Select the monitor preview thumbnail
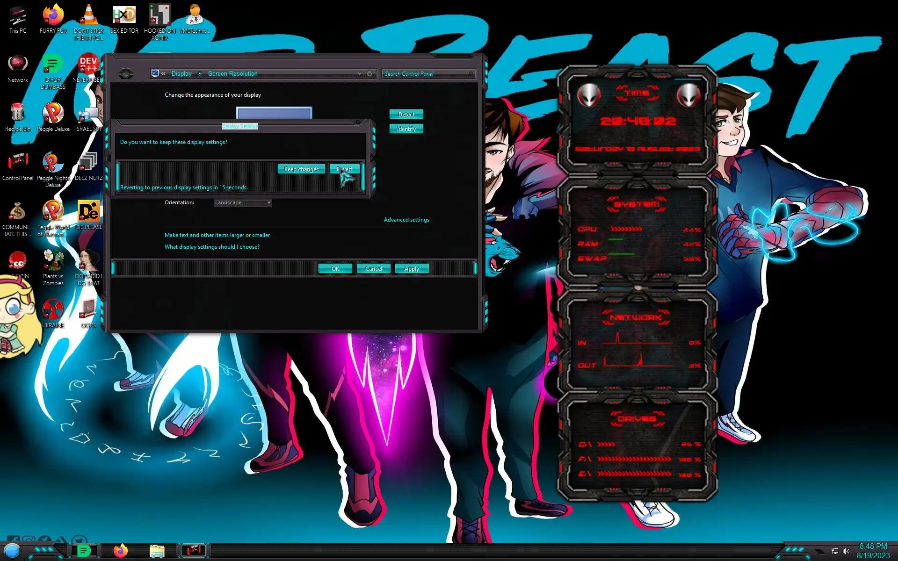Viewport: 898px width, 561px height. coord(274,113)
